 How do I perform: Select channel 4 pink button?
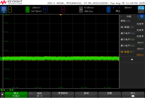(x=63, y=9)
